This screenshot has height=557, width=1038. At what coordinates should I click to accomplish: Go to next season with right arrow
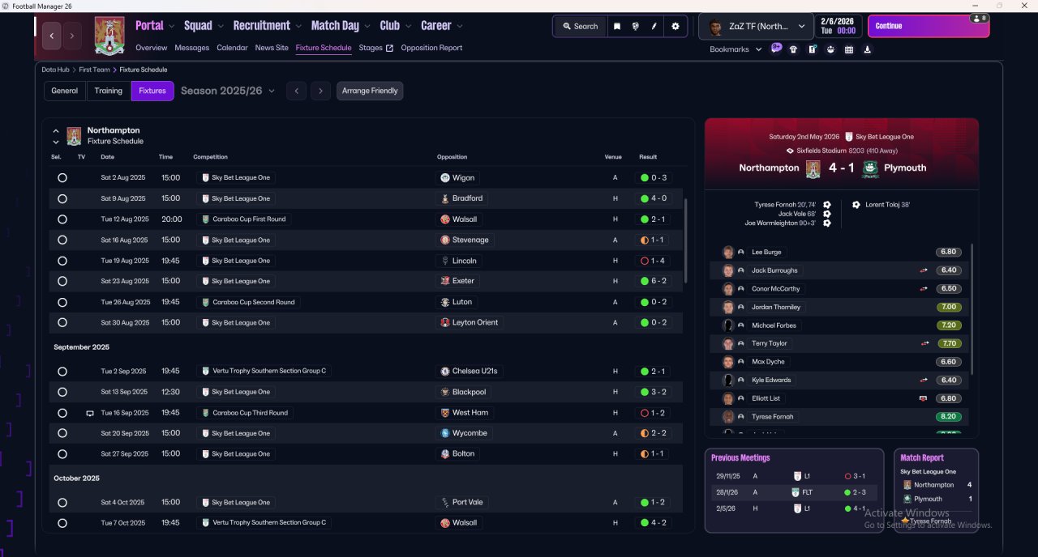click(x=320, y=91)
